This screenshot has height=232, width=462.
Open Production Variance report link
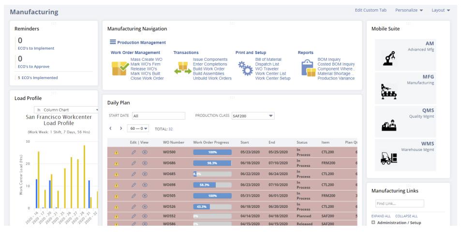336,78
